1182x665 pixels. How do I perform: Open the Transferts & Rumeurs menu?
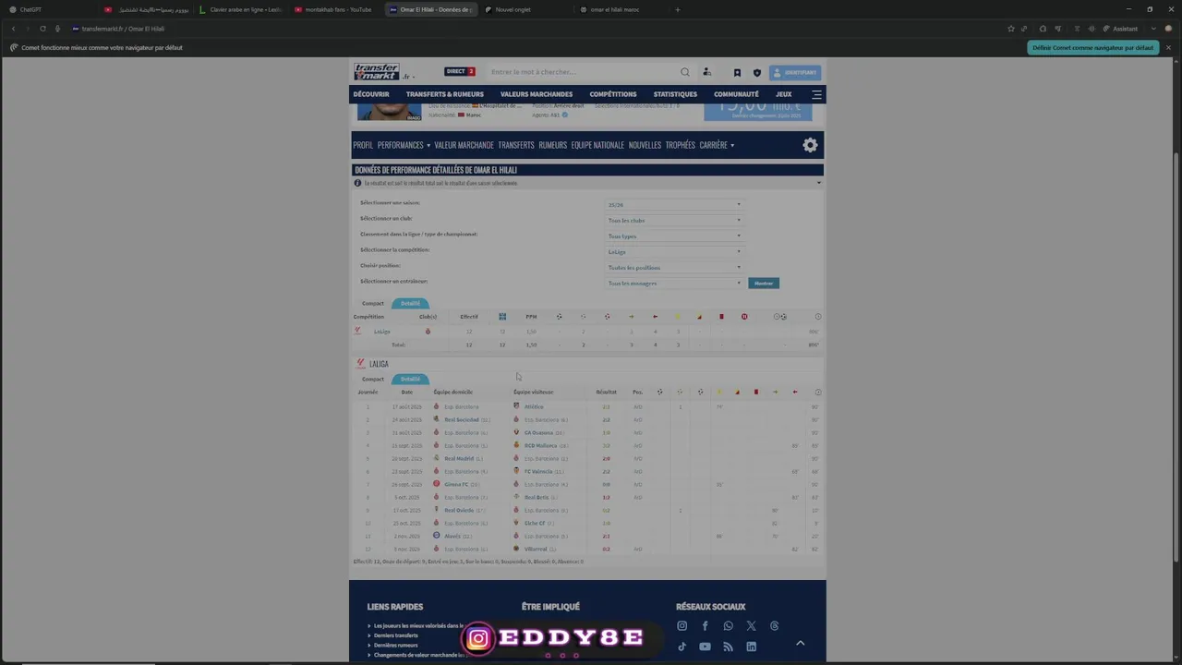tap(445, 94)
